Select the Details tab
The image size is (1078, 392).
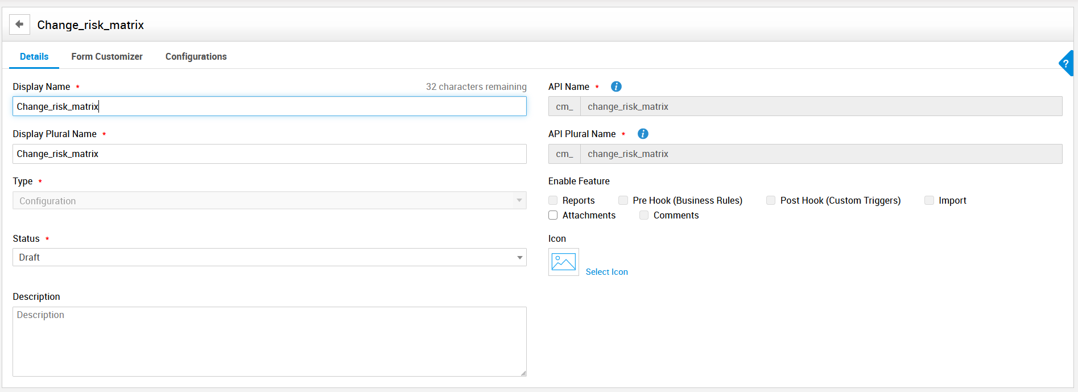coord(34,56)
